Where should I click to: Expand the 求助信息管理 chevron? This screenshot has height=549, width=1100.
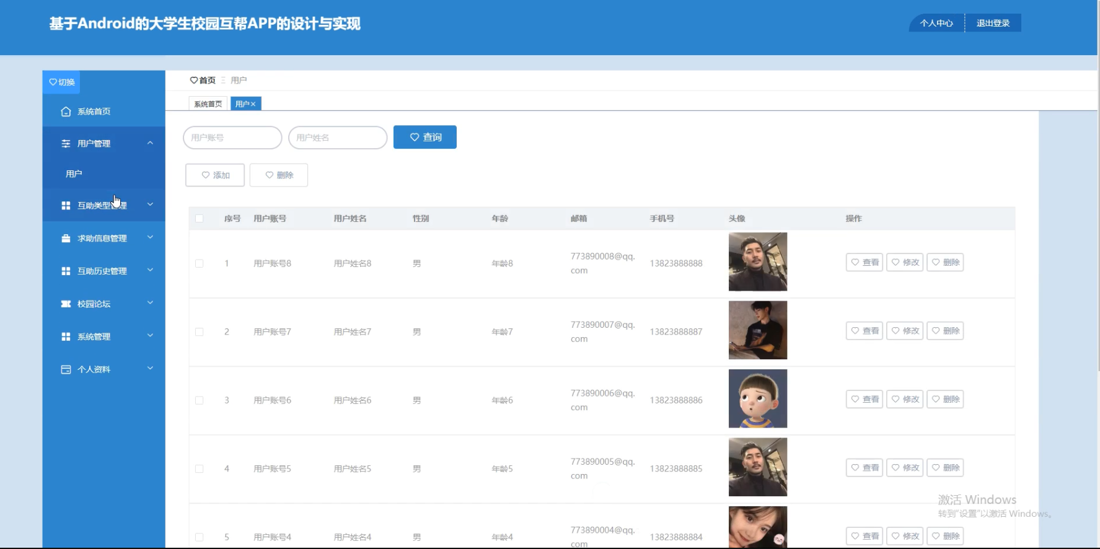(x=150, y=237)
